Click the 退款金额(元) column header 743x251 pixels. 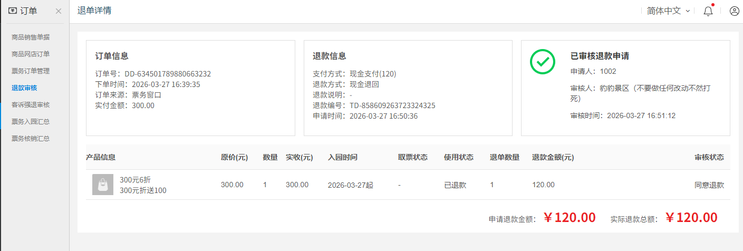[553, 157]
